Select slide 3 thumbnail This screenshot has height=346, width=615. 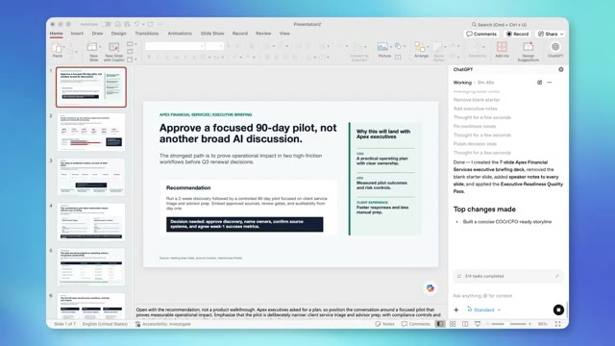pyautogui.click(x=91, y=177)
